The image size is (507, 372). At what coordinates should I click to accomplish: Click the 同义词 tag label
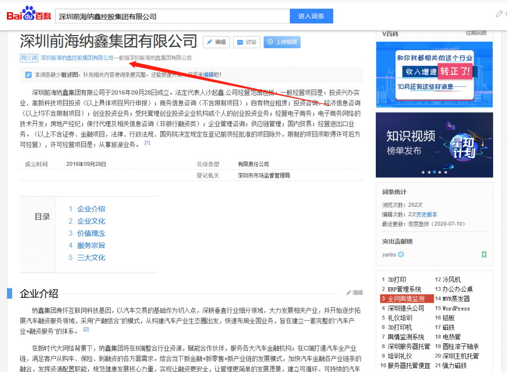(29, 58)
